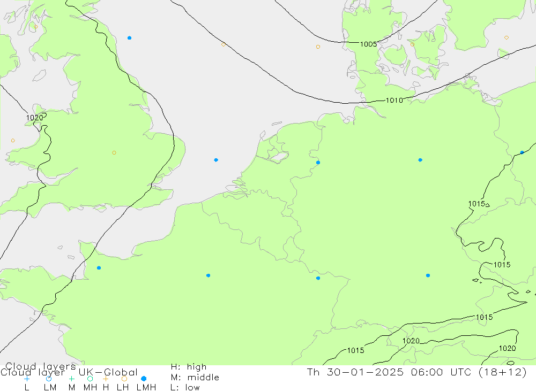Select the blue LMH dot in the southern North Sea
The width and height of the screenshot is (536, 392).
click(216, 160)
